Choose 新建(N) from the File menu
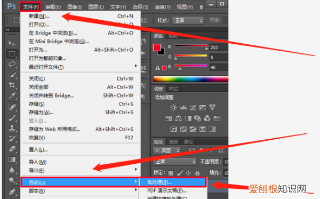This screenshot has width=320, height=199. [81, 16]
